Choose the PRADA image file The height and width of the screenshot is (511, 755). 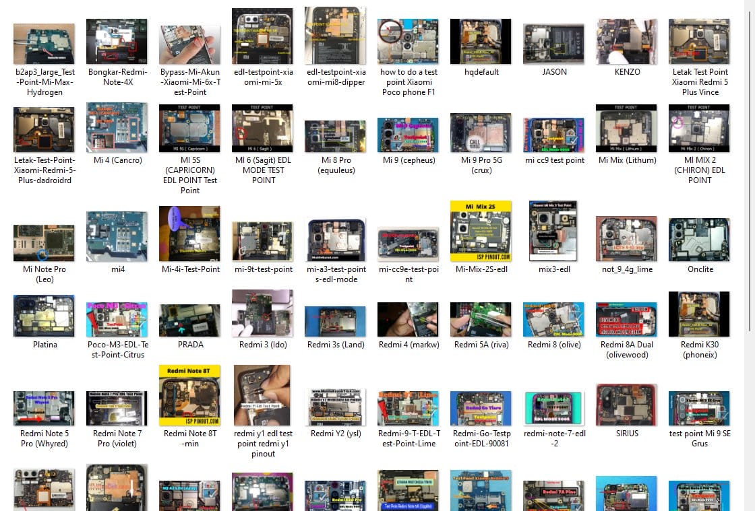click(x=189, y=319)
